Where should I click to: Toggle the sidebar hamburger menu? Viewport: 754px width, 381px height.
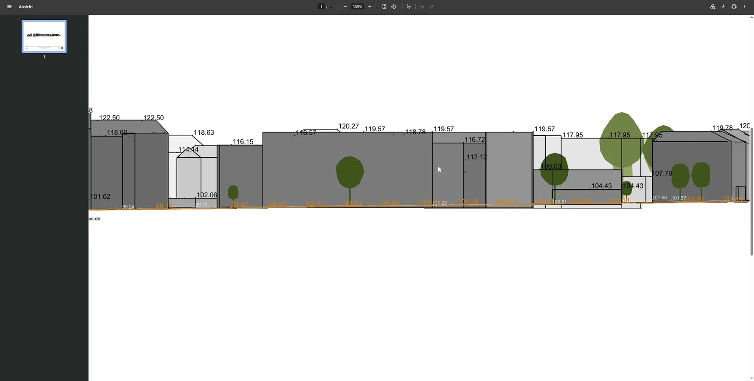pyautogui.click(x=9, y=7)
